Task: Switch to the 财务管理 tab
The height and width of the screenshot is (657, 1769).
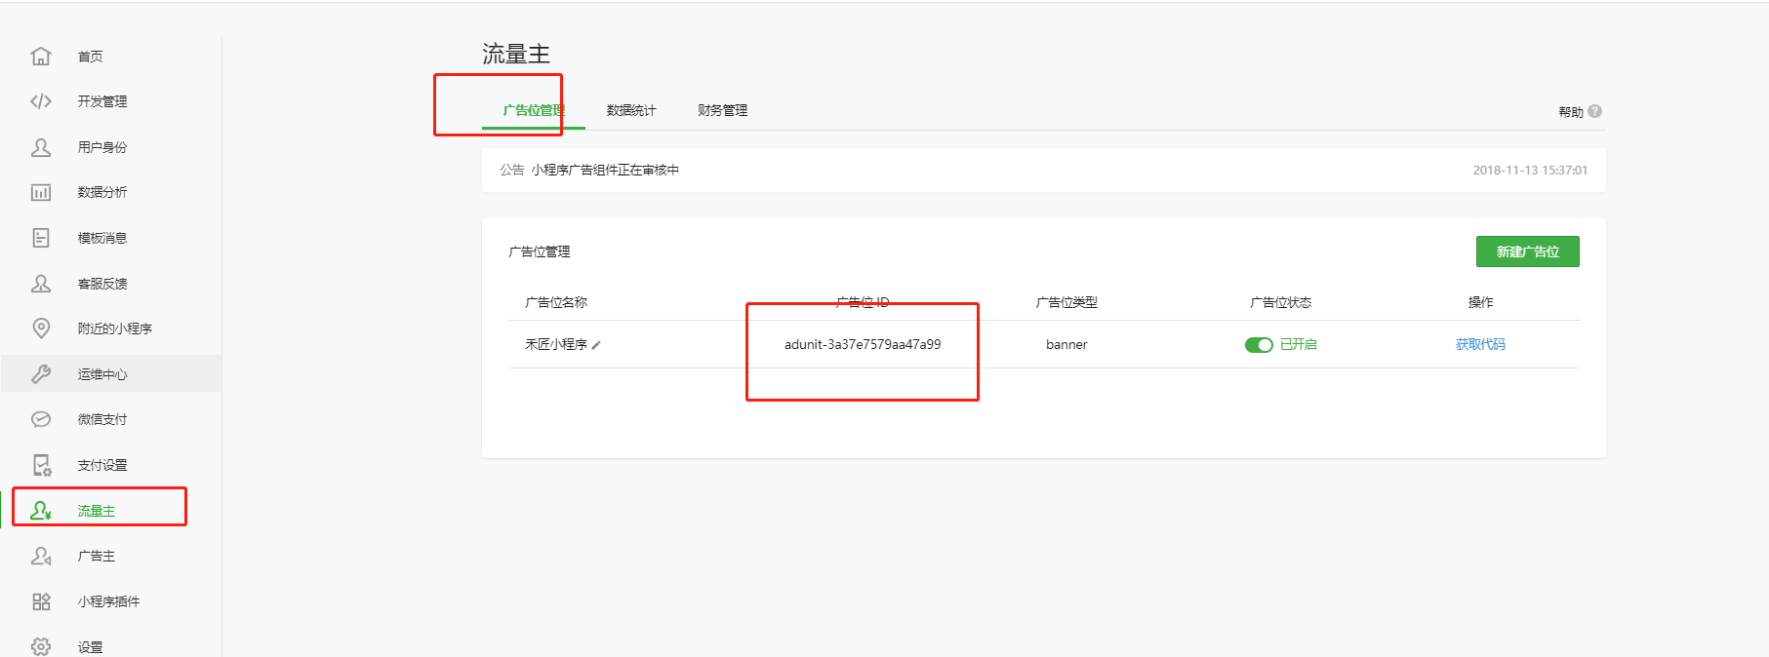Action: [722, 111]
